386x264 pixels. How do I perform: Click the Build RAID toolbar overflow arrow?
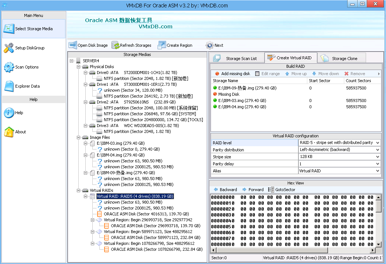(x=379, y=74)
